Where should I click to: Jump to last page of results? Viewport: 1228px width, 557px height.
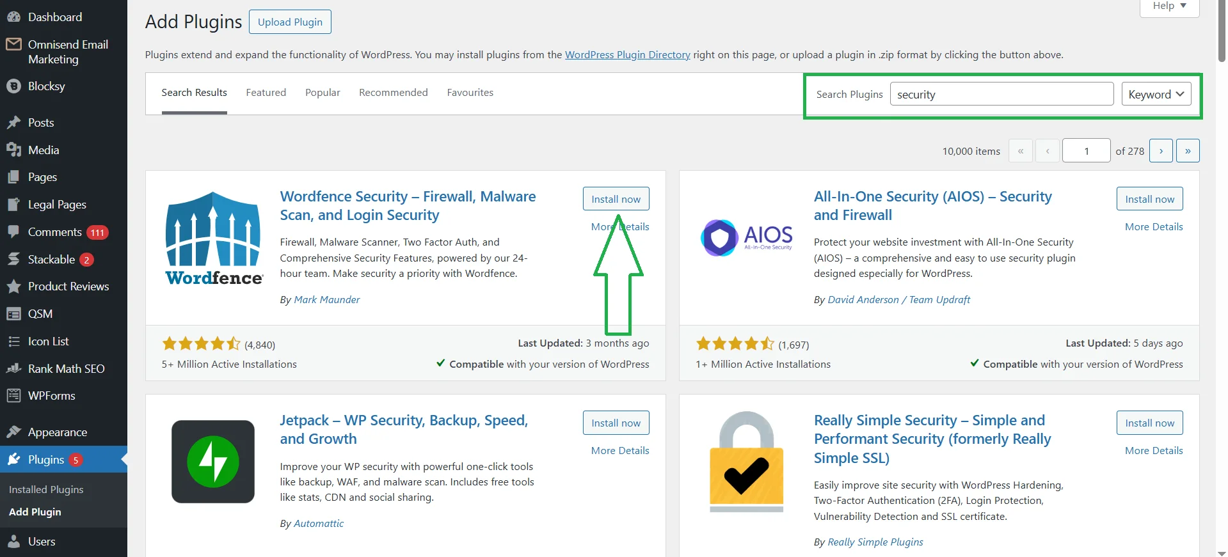[1188, 151]
